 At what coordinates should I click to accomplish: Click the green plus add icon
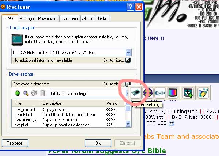click(18, 93)
